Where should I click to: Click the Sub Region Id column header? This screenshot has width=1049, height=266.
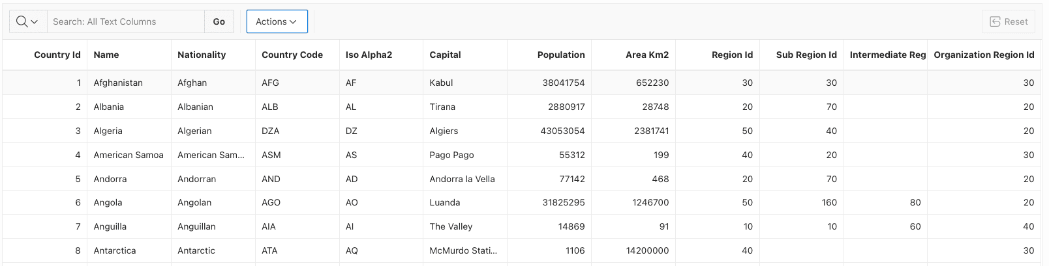pyautogui.click(x=806, y=55)
